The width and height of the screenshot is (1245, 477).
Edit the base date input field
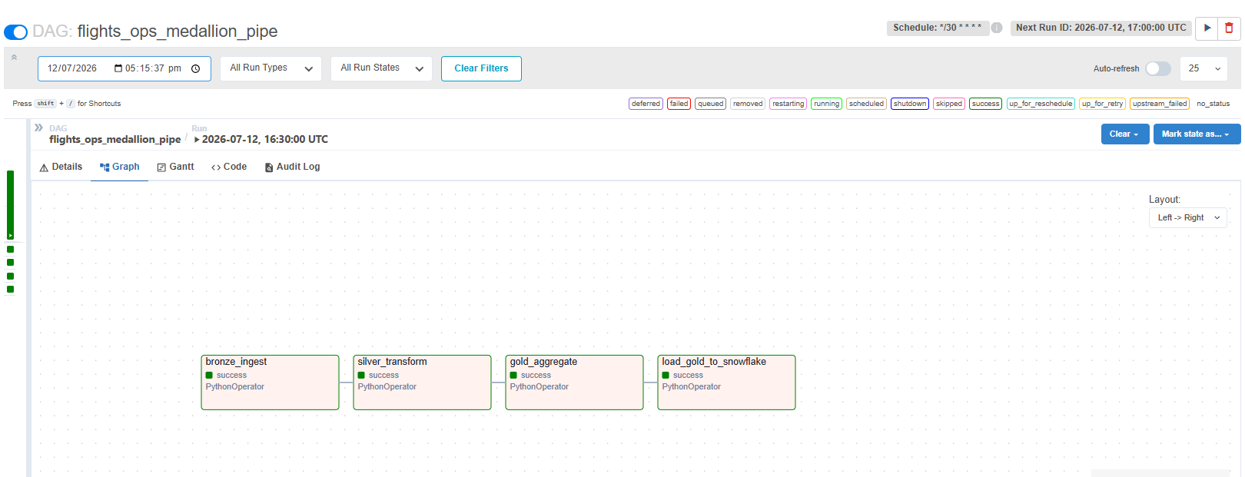pyautogui.click(x=124, y=68)
